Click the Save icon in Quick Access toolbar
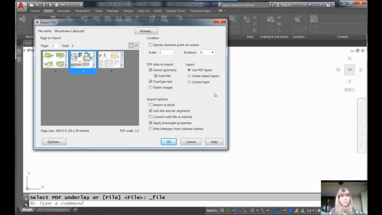Viewport: 382px width, 215px height. click(44, 5)
